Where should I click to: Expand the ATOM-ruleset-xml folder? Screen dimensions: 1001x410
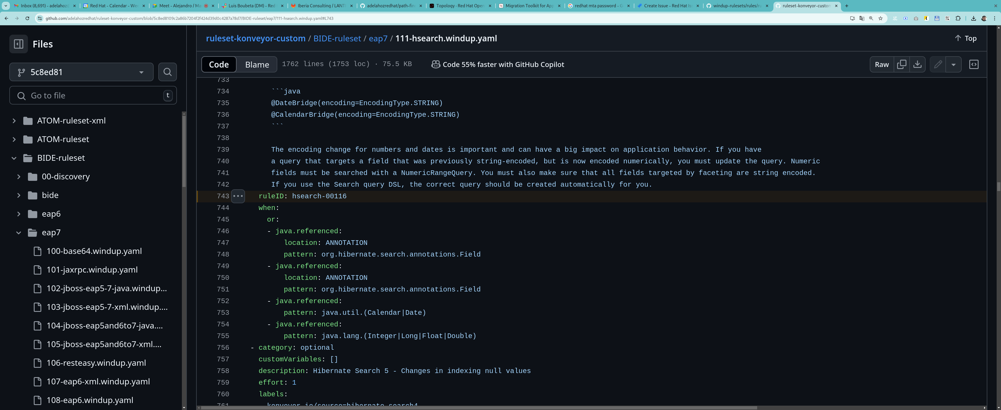(x=14, y=121)
